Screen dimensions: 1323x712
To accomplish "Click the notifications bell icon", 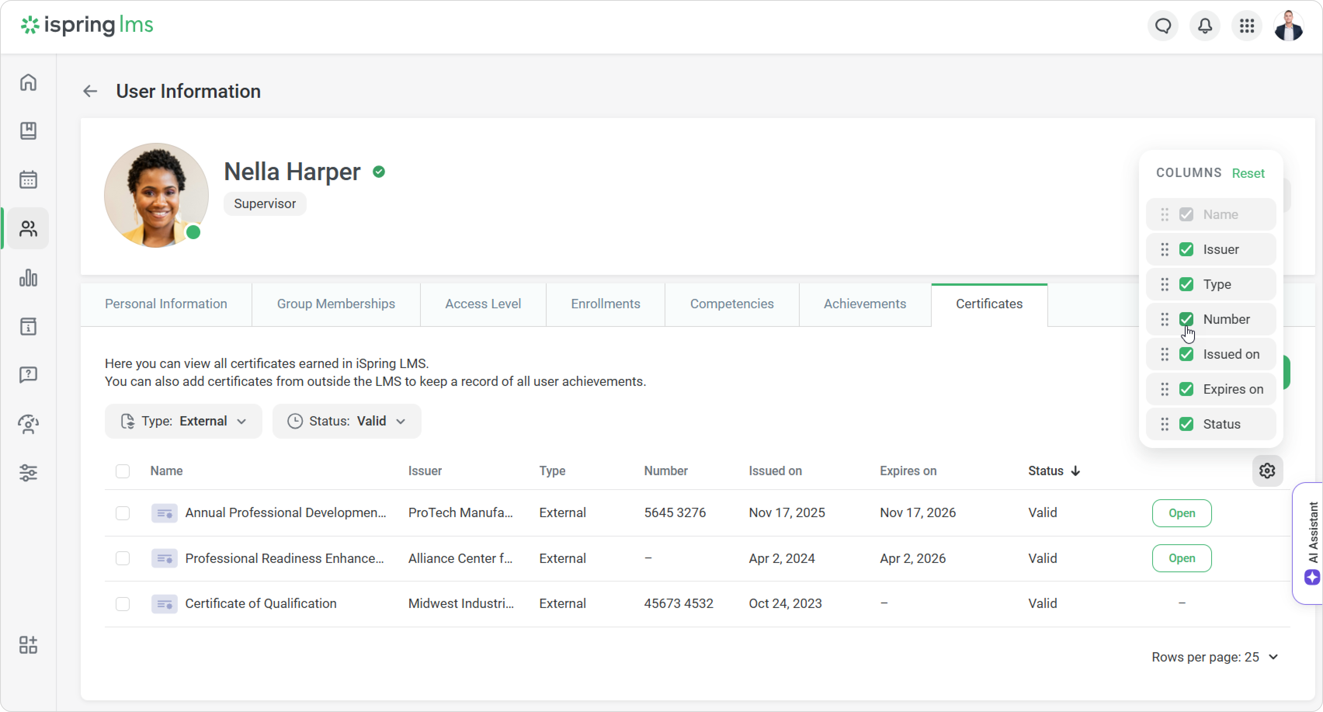I will [x=1205, y=25].
